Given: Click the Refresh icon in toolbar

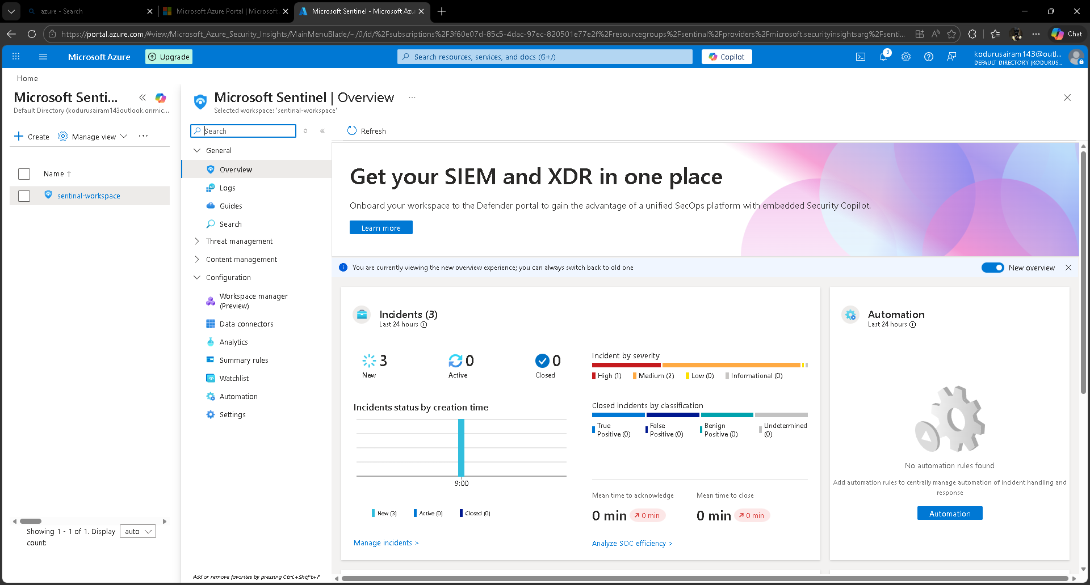Looking at the screenshot, I should tap(352, 131).
